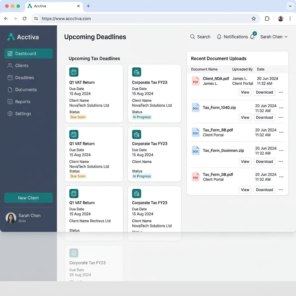
Task: Click the briefcase icon on Corporate Tax FY23
Action: tap(137, 72)
